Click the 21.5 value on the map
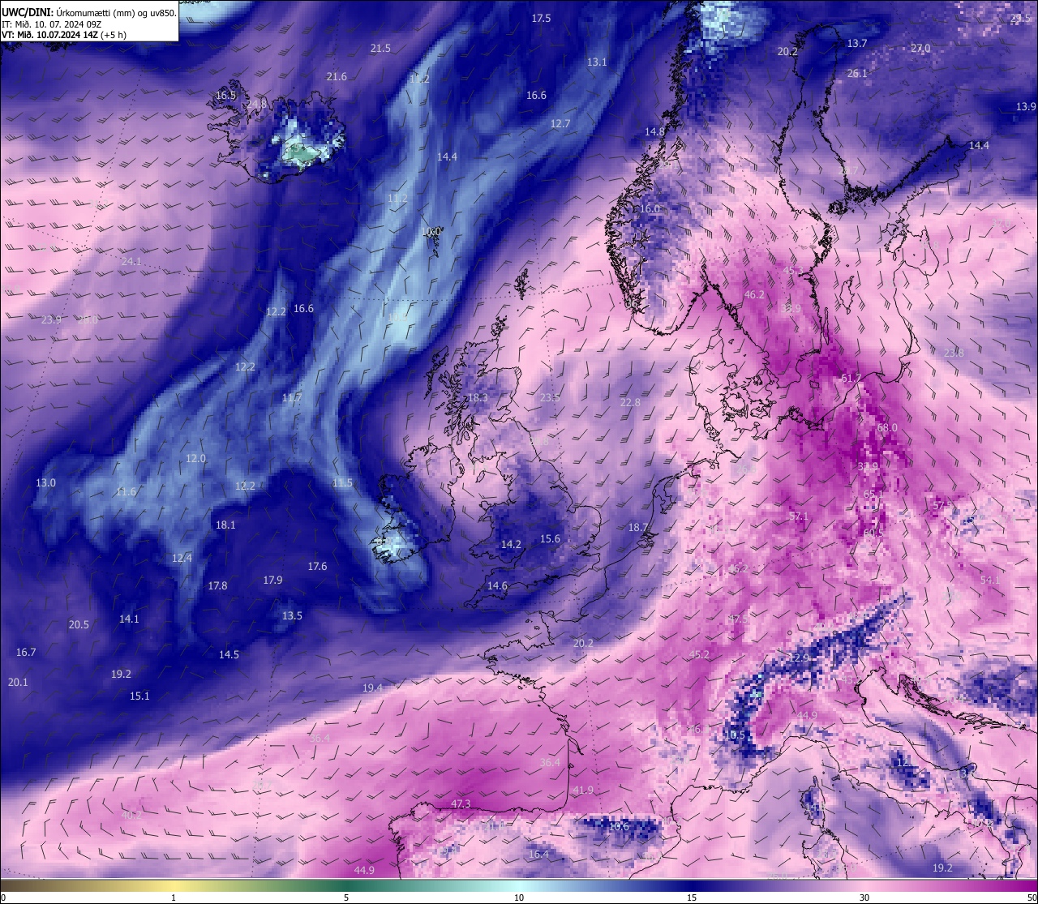 (380, 48)
